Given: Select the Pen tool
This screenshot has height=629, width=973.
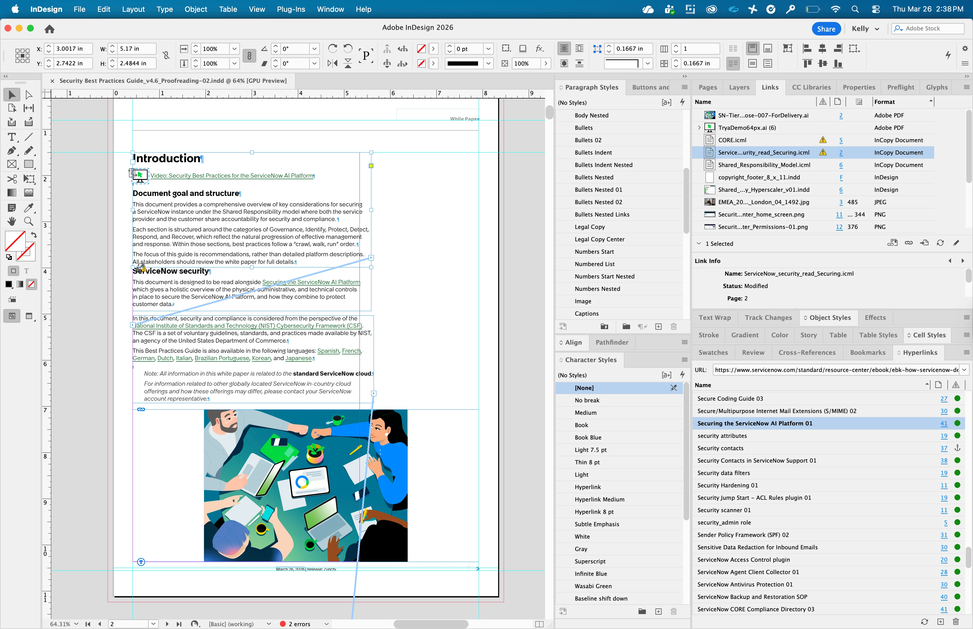Looking at the screenshot, I should click(x=12, y=151).
